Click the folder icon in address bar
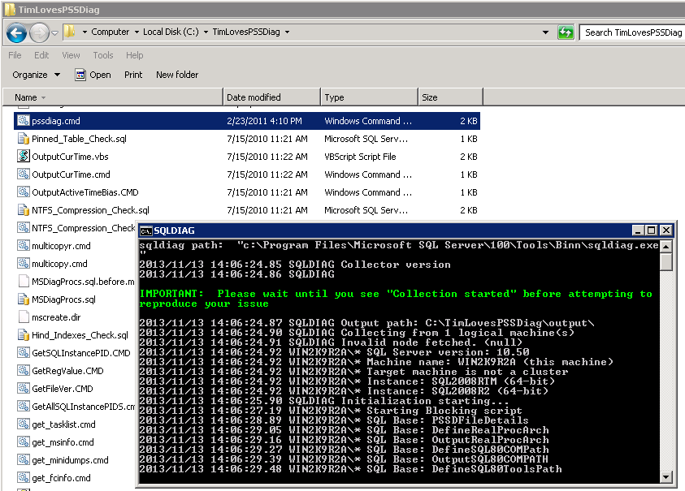The image size is (685, 491). (x=69, y=32)
